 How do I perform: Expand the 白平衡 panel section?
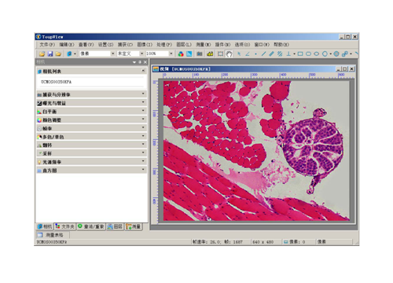(x=91, y=112)
